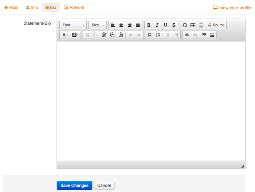The image size is (255, 192).
Task: Toggle strikethrough formatting
Action: coord(174,25)
